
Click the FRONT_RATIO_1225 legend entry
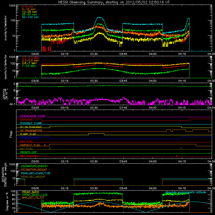35,195
